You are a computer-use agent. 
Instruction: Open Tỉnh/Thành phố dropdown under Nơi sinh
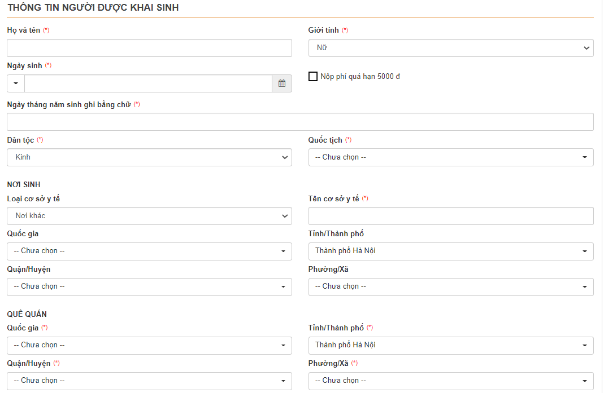point(450,251)
